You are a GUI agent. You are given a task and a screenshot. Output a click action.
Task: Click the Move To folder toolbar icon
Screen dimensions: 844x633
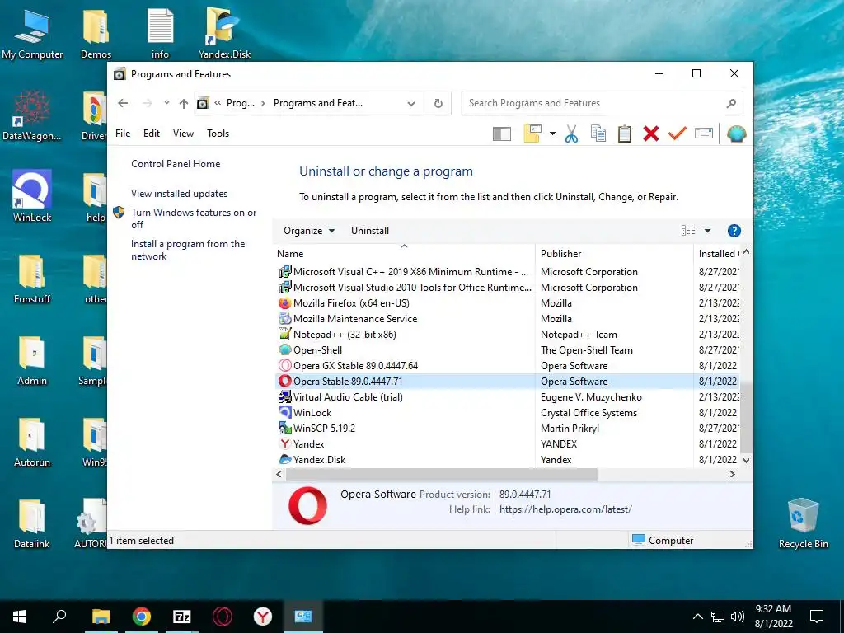coord(532,134)
